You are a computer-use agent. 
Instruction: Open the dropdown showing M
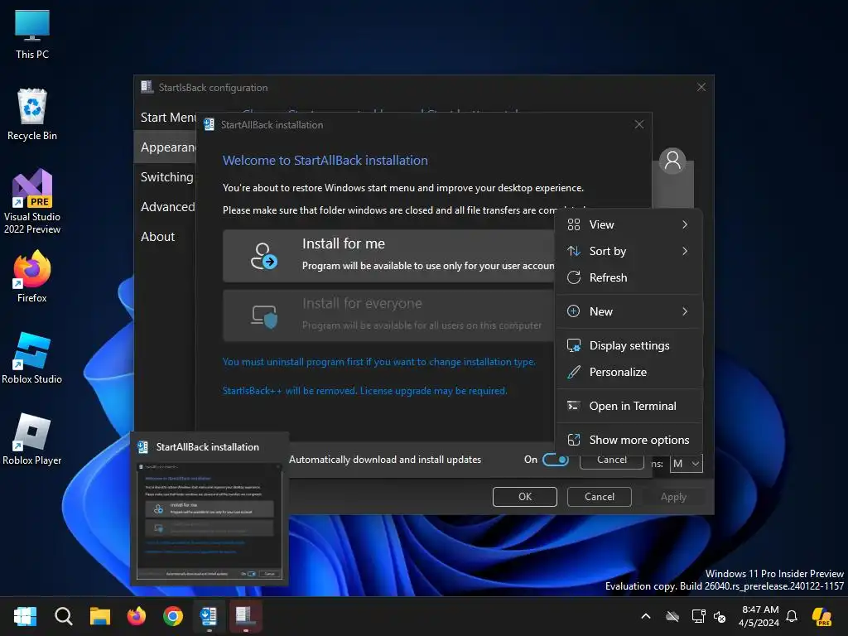point(686,464)
